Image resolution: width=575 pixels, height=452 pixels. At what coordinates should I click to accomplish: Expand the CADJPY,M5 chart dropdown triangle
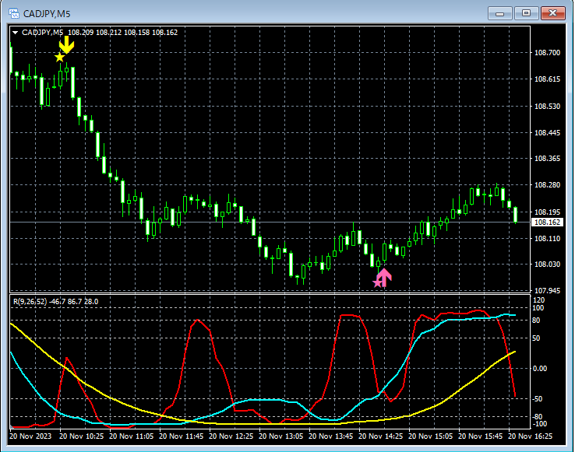click(x=16, y=33)
